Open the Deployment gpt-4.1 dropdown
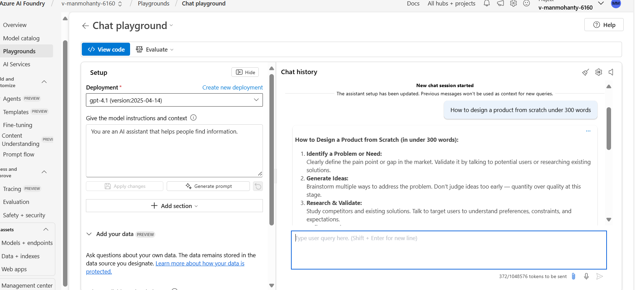Image resolution: width=635 pixels, height=290 pixels. click(174, 100)
